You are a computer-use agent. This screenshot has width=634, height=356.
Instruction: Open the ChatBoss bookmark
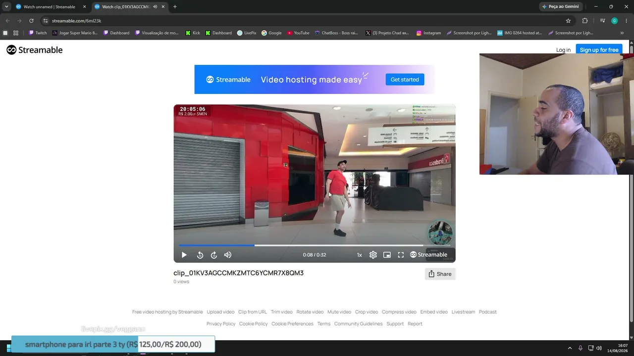(x=336, y=33)
